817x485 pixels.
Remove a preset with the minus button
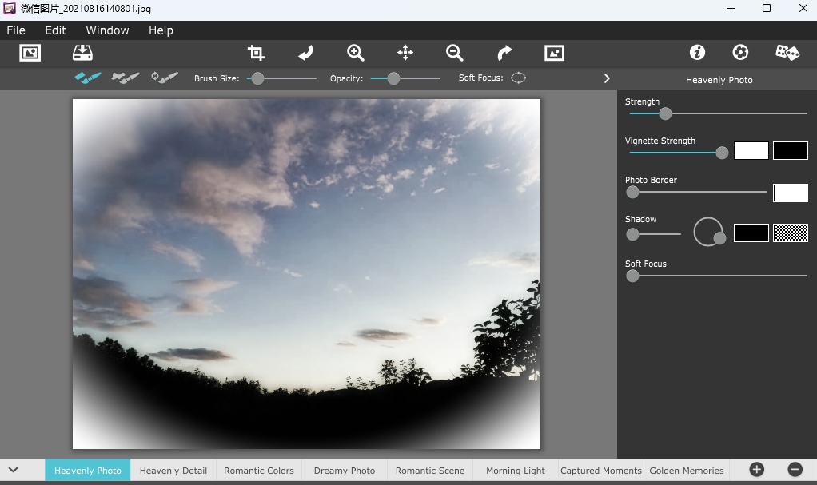(x=795, y=470)
